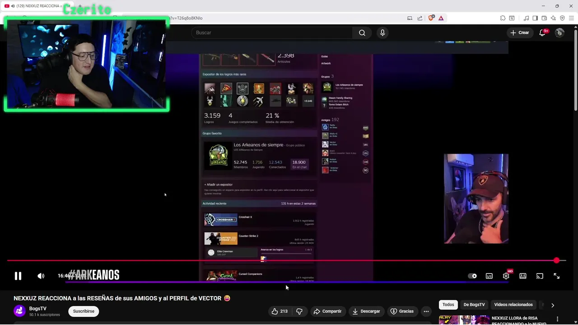Open the browser hamburger menu

(571, 18)
